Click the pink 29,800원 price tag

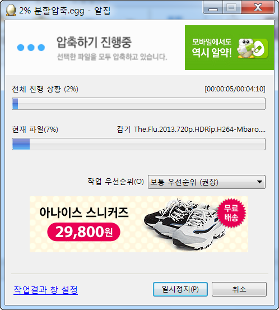pos(83,232)
